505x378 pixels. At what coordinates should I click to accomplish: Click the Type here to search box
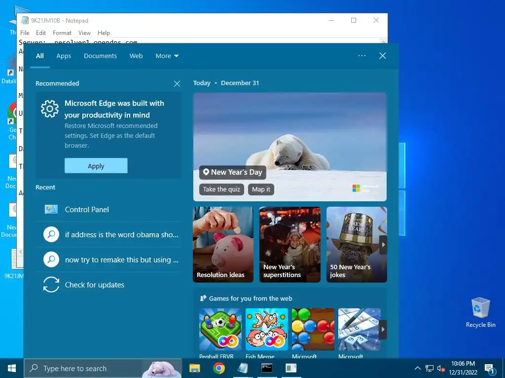pos(103,368)
